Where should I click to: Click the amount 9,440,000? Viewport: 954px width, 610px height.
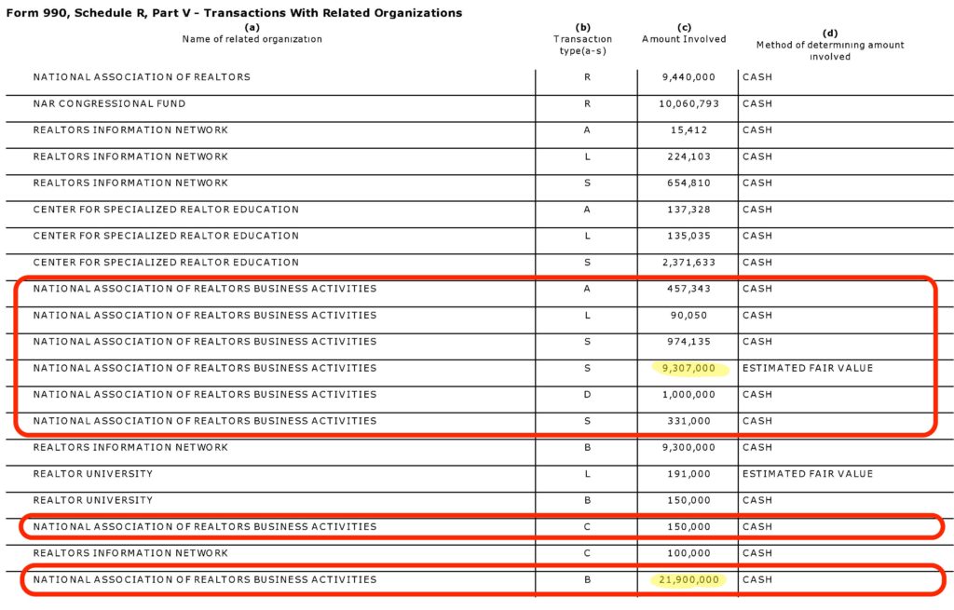point(688,77)
